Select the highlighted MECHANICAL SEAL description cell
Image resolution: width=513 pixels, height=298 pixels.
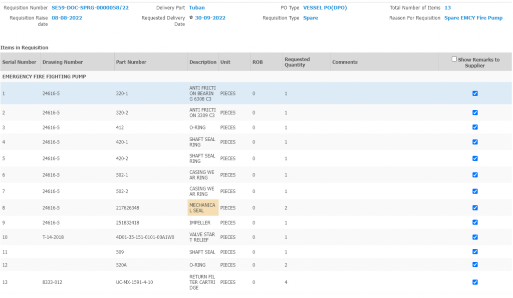pyautogui.click(x=203, y=208)
